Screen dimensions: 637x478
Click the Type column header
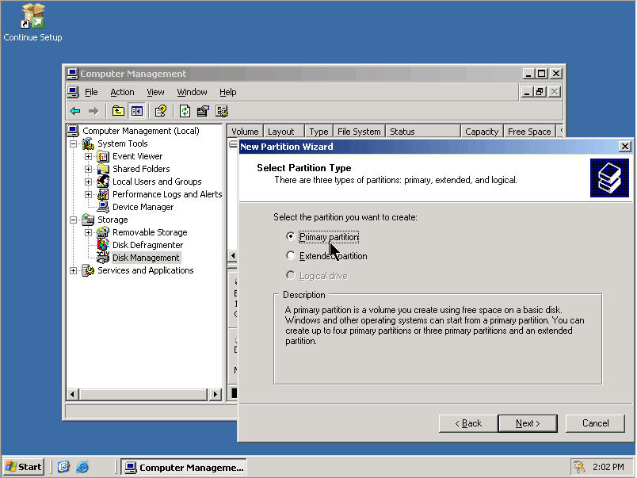click(x=319, y=132)
